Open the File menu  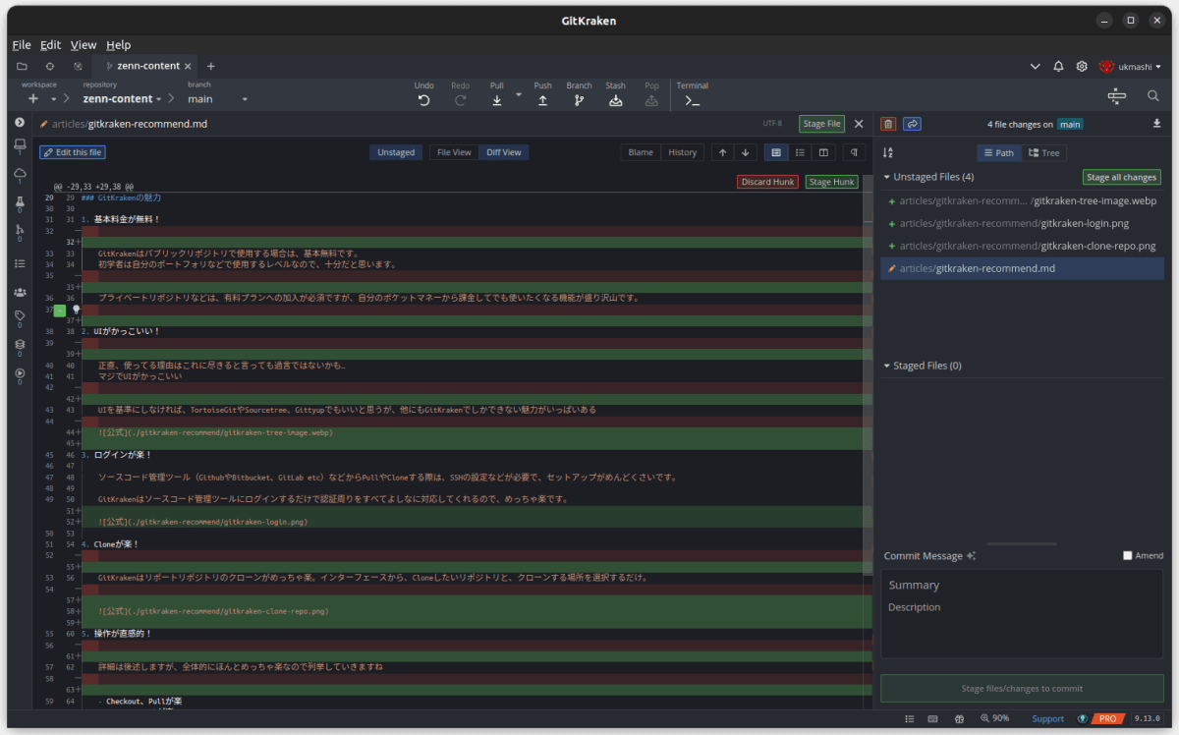[x=22, y=44]
